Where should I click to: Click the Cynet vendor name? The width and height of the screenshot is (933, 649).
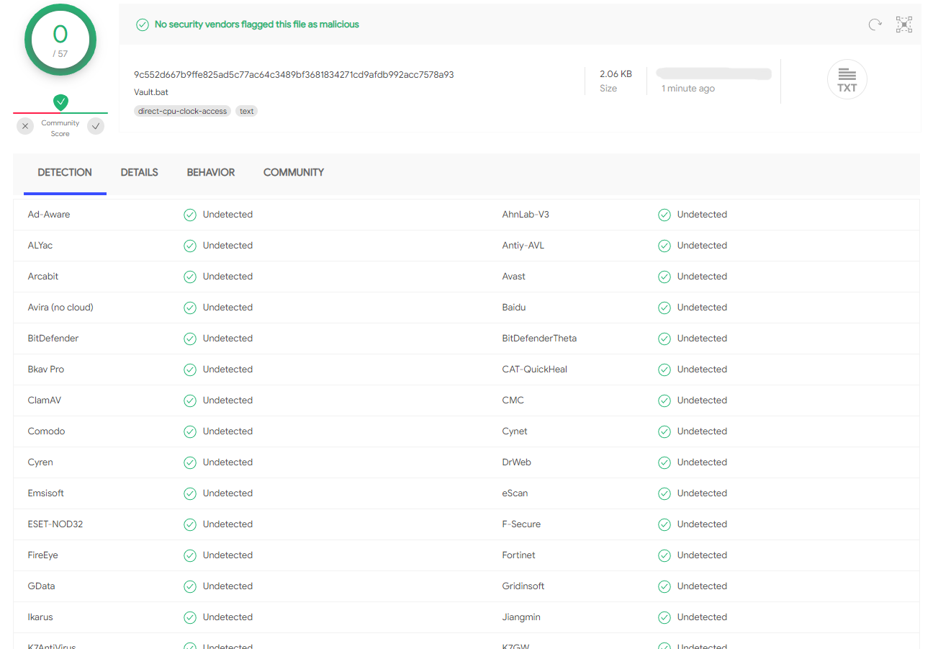coord(515,431)
